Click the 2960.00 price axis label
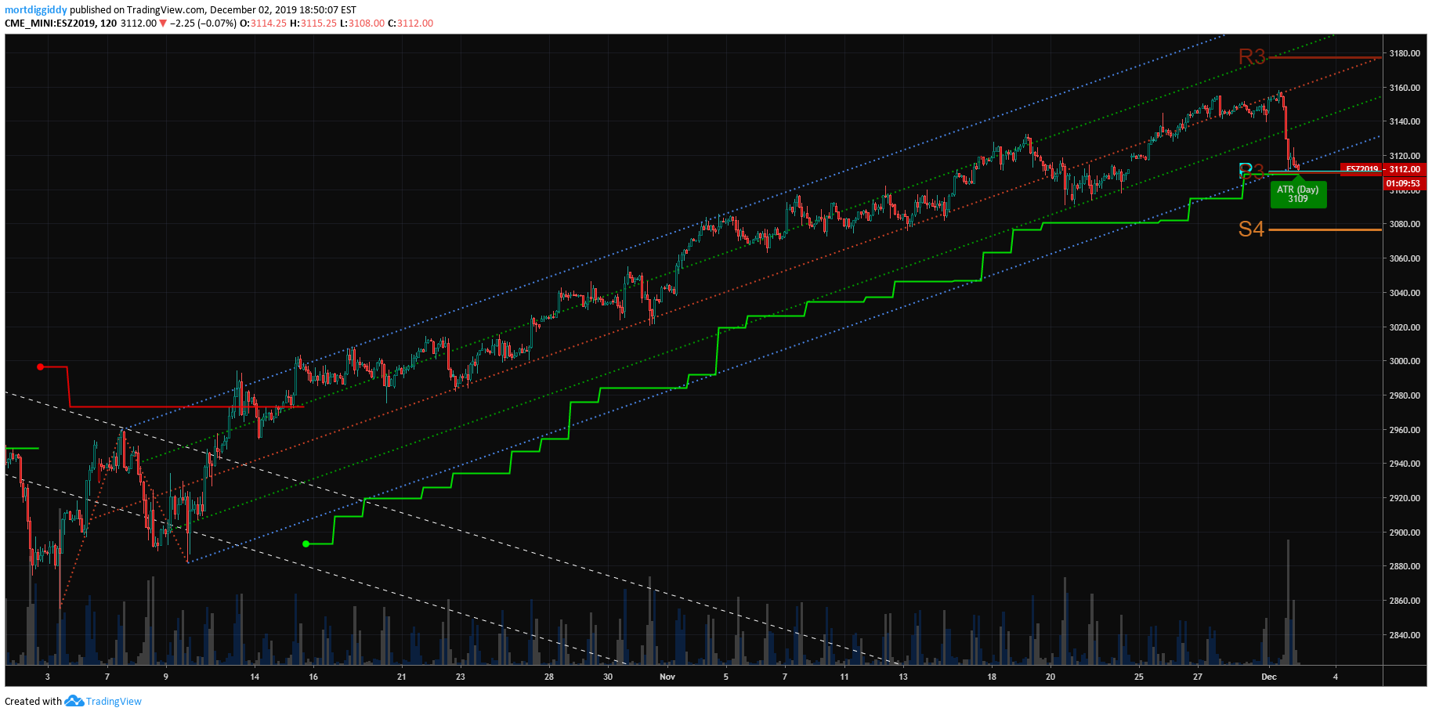The width and height of the screenshot is (1432, 715). tap(1405, 430)
